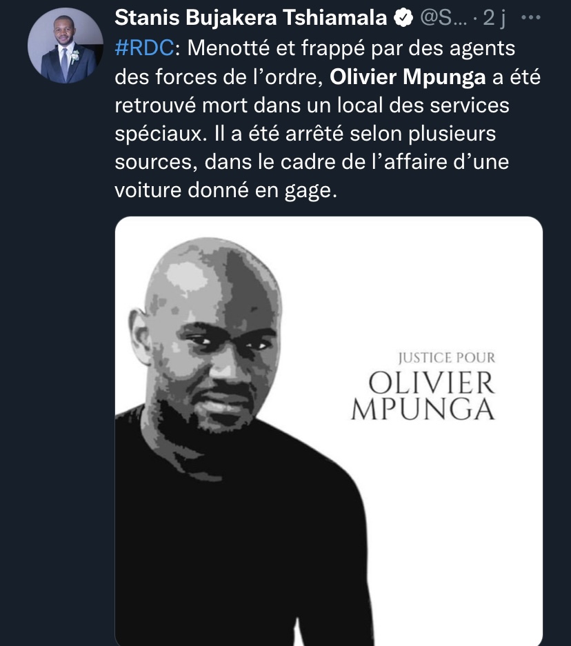Click the word "spéciaux" in the tweet
Image resolution: width=571 pixels, height=646 pixels.
pos(156,134)
